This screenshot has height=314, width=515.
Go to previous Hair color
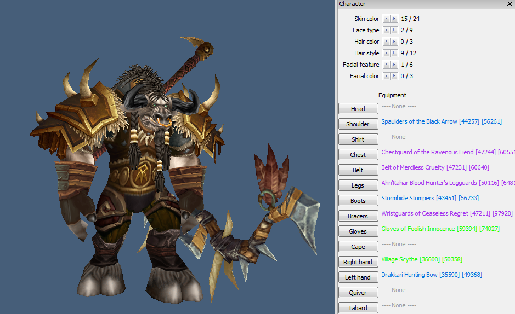pos(387,42)
